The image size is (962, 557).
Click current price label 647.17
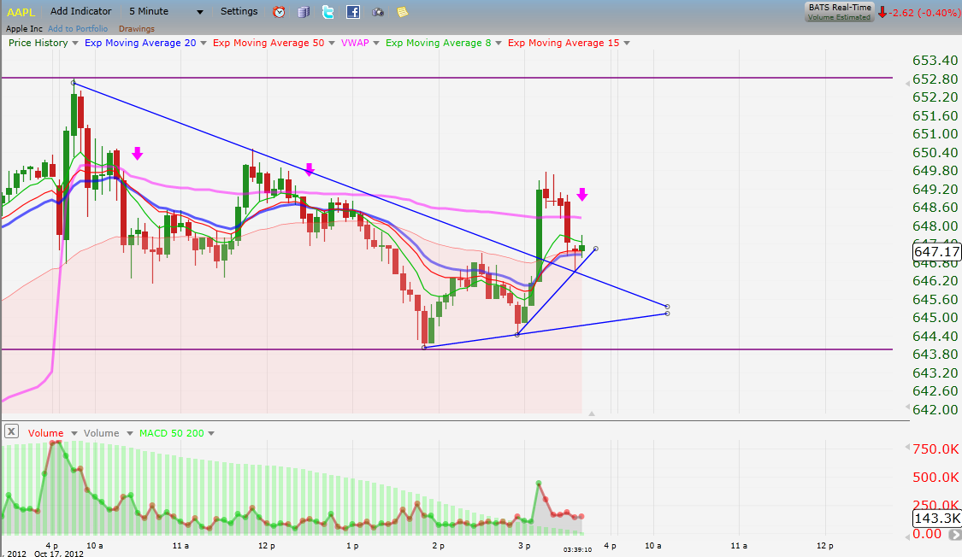pos(936,252)
